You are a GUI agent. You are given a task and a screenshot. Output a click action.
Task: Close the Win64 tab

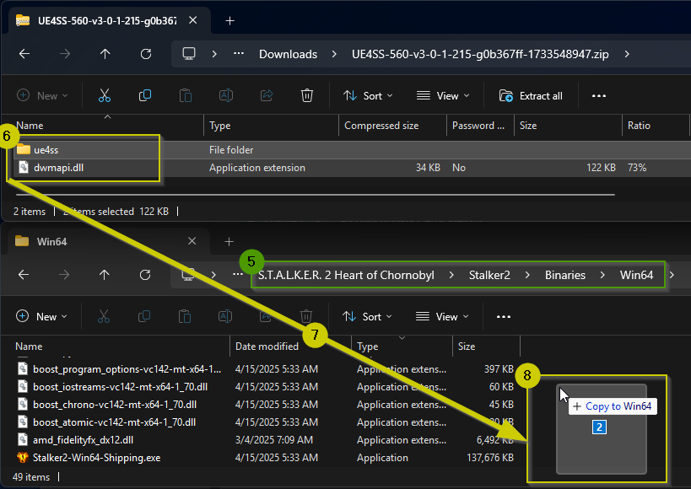pos(192,241)
